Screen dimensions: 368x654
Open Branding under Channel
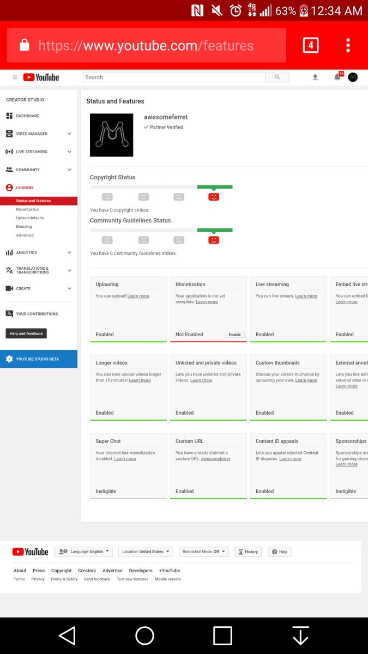click(x=24, y=227)
